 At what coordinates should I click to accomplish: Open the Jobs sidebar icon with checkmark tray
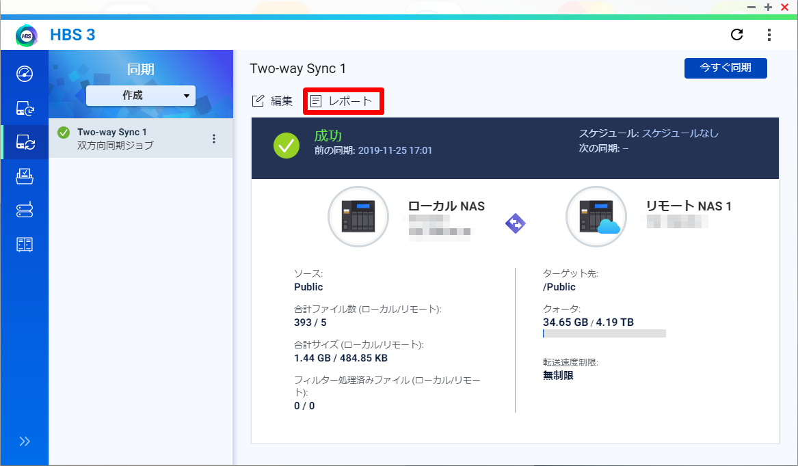coord(25,176)
